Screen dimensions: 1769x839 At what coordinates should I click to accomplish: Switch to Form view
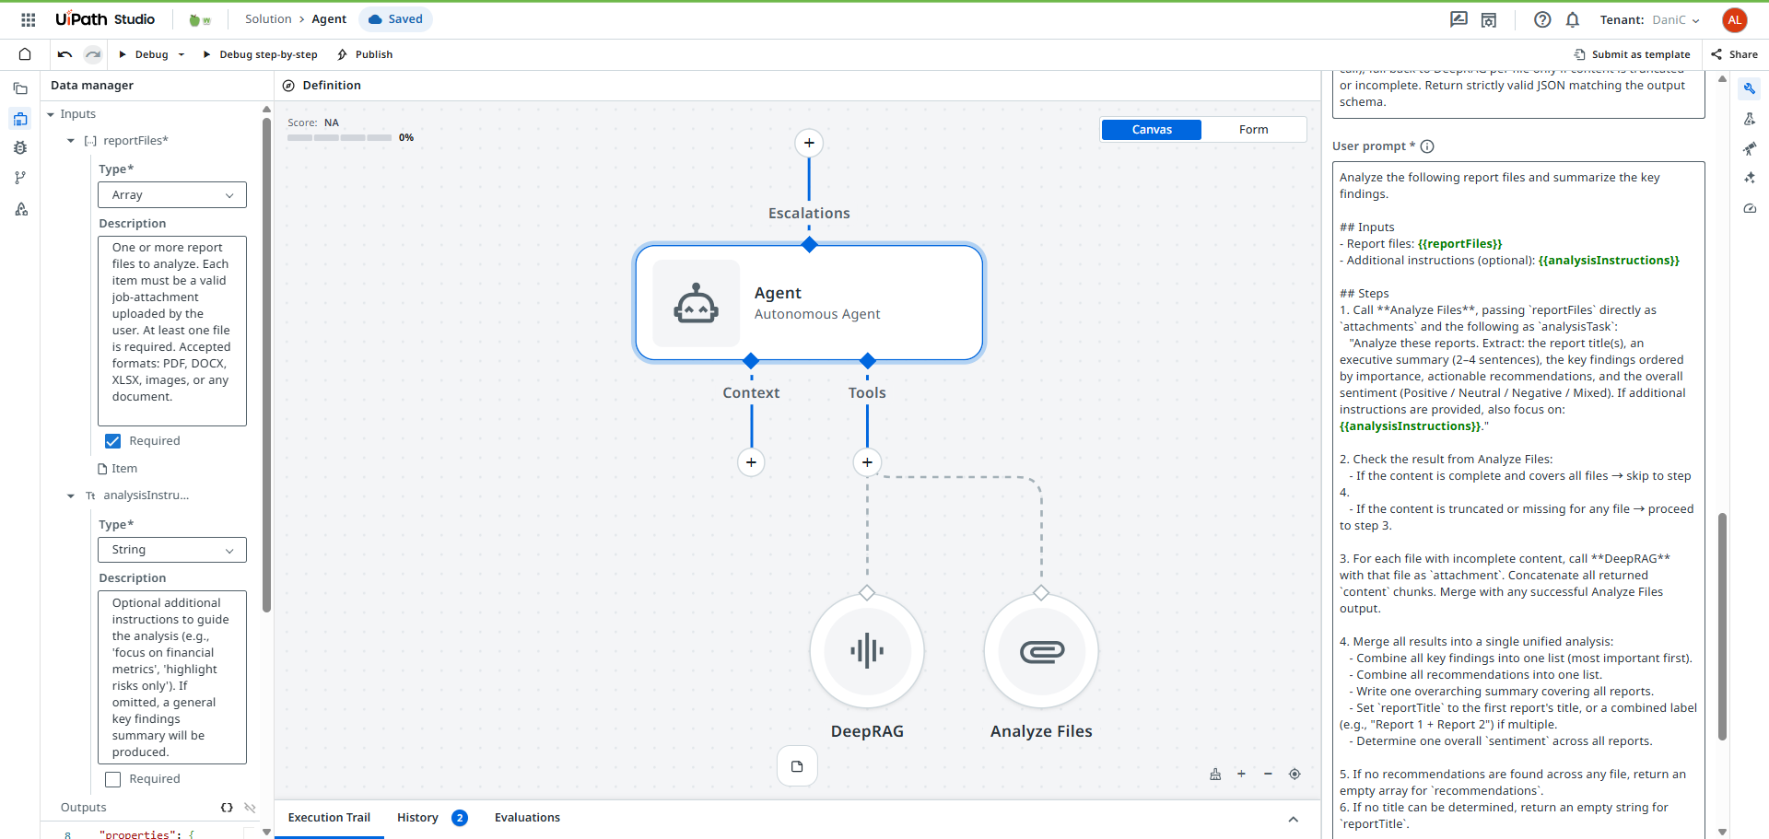(x=1253, y=130)
